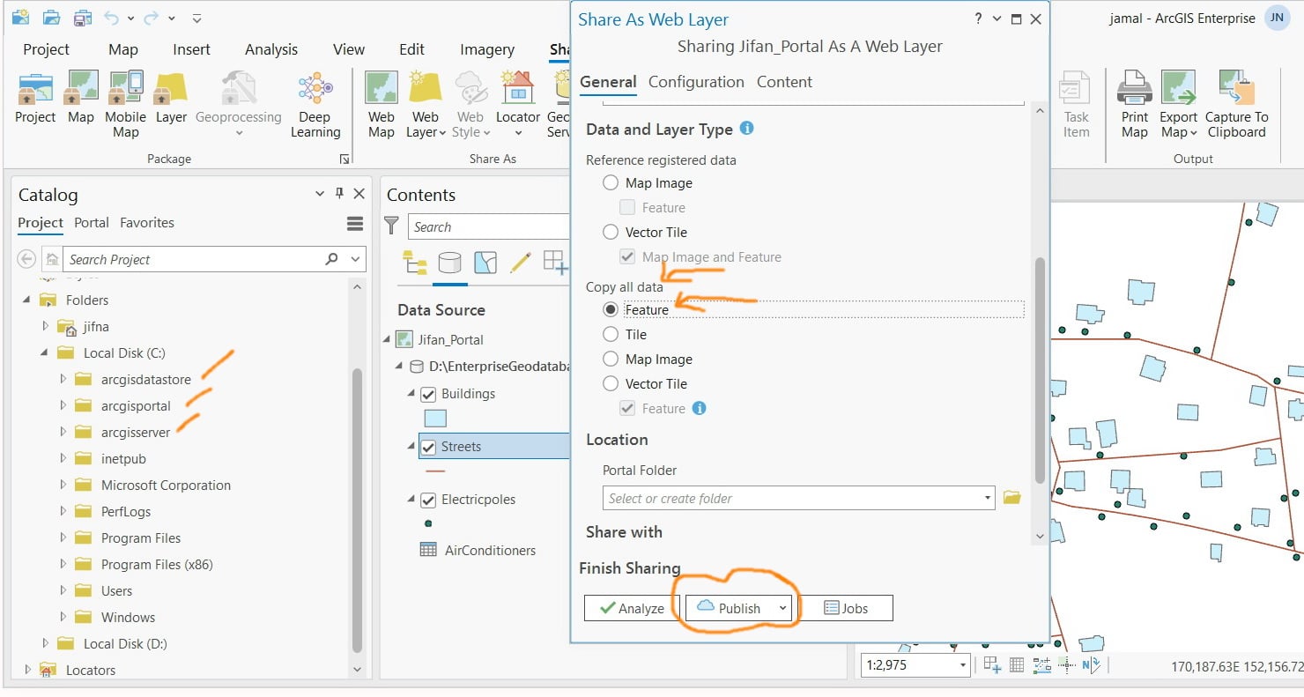
Task: Open the Publish button dropdown arrow
Action: (x=782, y=609)
